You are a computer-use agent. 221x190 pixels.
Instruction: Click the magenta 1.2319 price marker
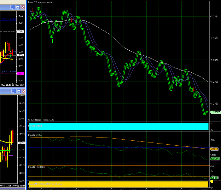click(21, 74)
